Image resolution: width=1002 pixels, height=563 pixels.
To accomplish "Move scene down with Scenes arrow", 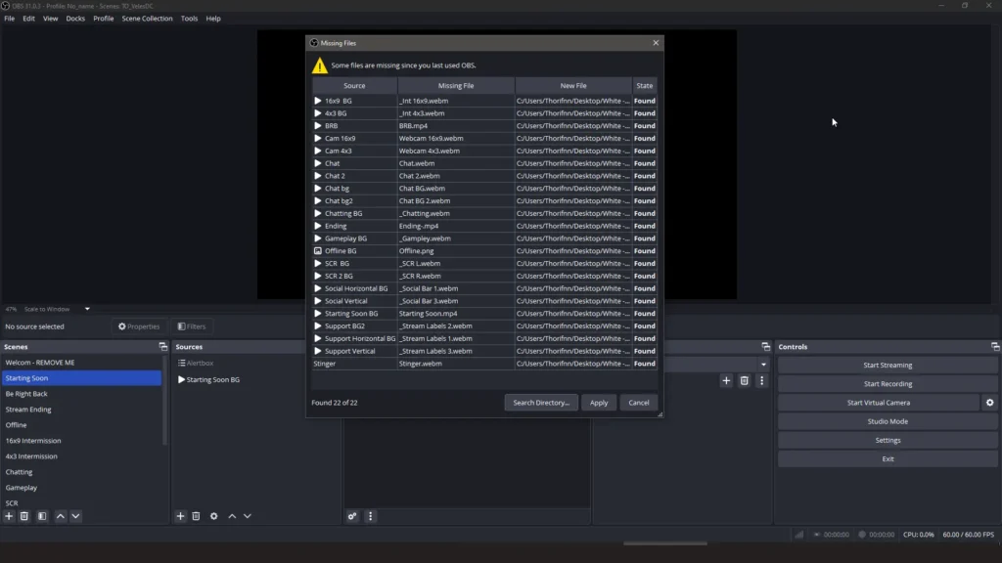I will point(76,516).
